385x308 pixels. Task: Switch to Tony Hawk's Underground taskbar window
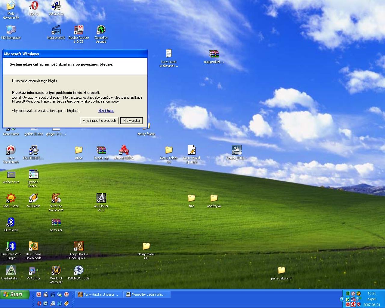coord(99,294)
